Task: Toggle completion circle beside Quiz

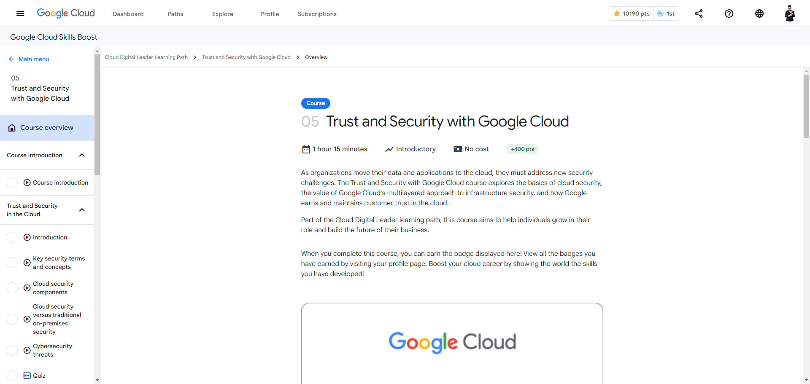Action: coord(13,376)
